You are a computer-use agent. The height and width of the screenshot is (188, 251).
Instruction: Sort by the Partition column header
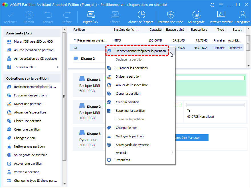tap(79, 30)
